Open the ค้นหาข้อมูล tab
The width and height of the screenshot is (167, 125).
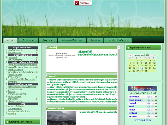tap(95, 40)
